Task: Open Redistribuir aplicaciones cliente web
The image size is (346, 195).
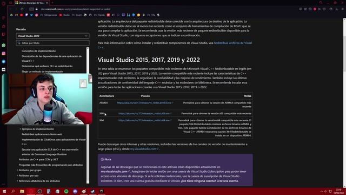Action: click(x=42, y=134)
